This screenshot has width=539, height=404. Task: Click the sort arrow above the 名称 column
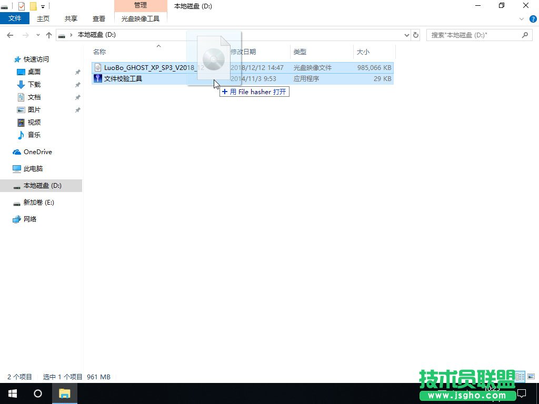(x=158, y=47)
